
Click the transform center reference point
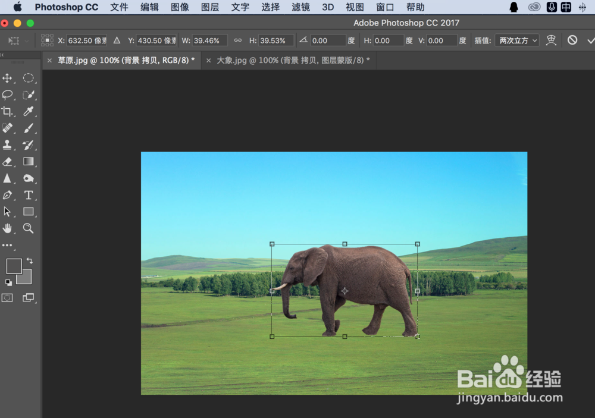pos(345,291)
